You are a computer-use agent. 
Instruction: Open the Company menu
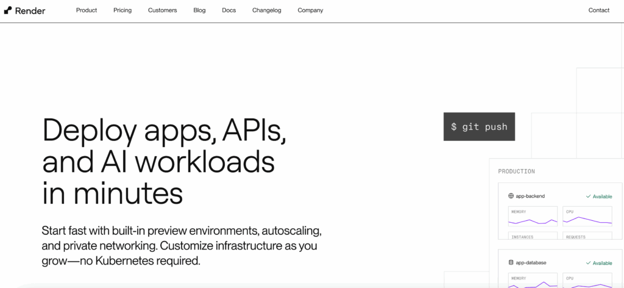(310, 10)
